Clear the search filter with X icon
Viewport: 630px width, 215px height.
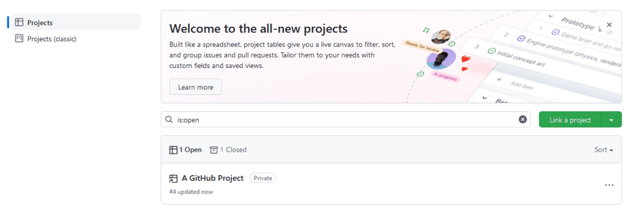pyautogui.click(x=522, y=119)
